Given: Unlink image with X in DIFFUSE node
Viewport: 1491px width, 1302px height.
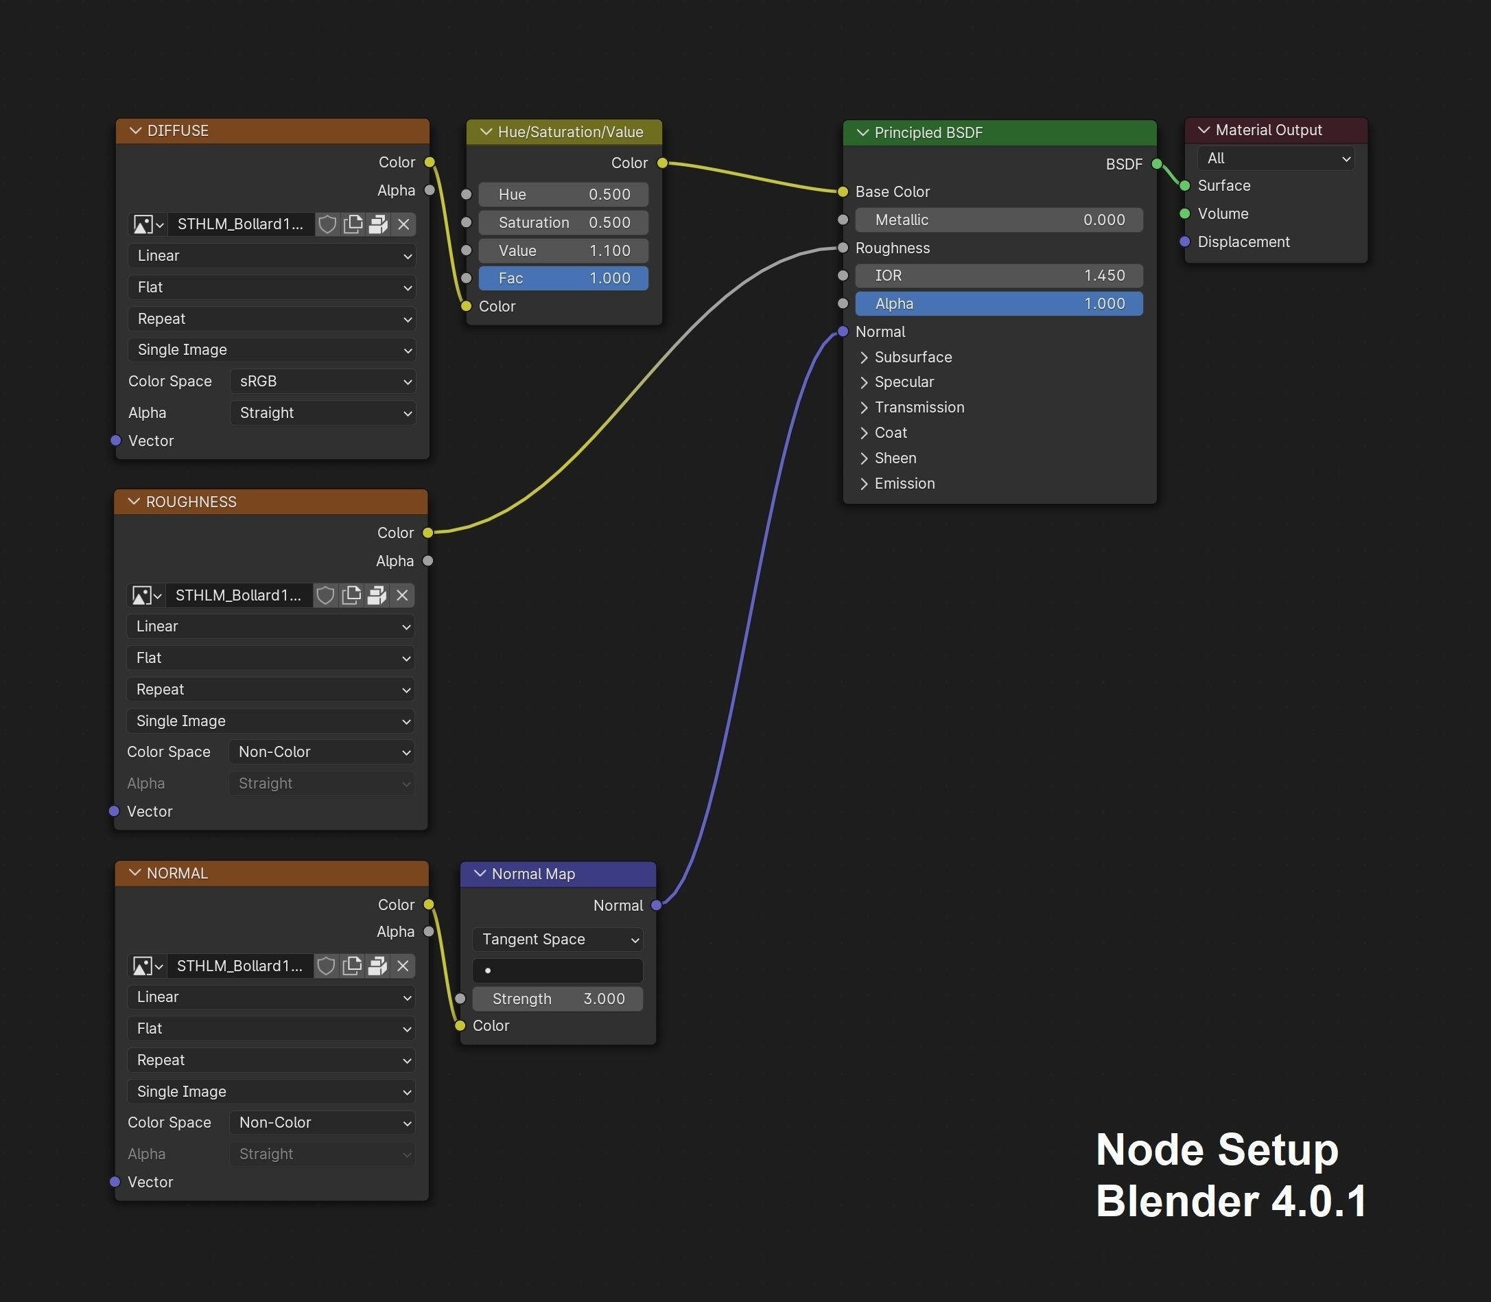Looking at the screenshot, I should [x=403, y=224].
